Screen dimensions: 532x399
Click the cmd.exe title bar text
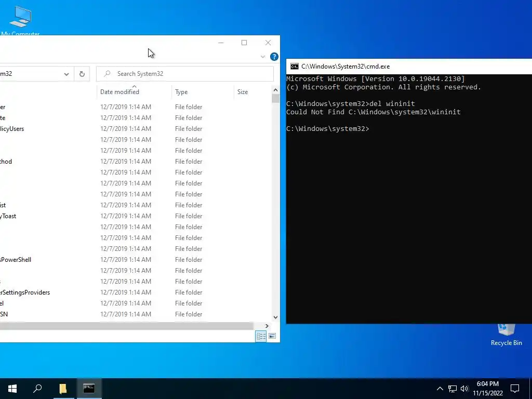(345, 66)
